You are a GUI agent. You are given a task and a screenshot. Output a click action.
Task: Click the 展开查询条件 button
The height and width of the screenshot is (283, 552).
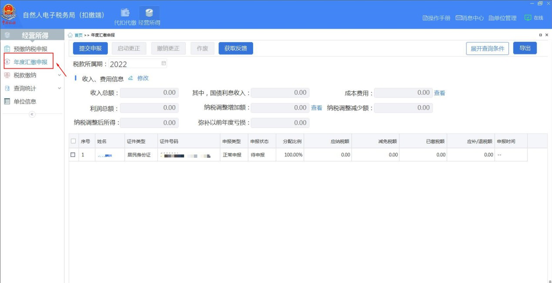[x=488, y=49]
